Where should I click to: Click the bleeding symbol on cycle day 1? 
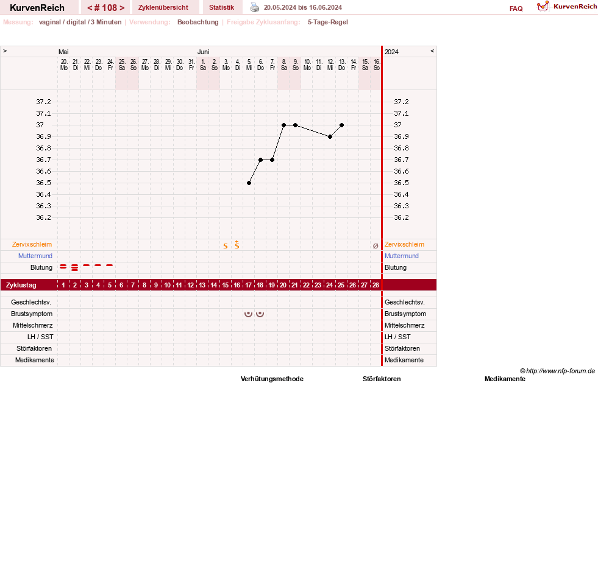click(63, 267)
